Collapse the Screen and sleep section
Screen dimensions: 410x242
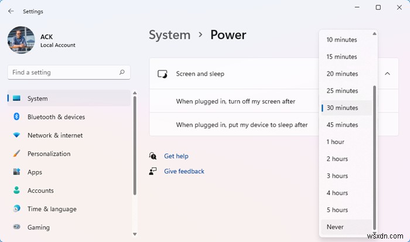coord(387,74)
